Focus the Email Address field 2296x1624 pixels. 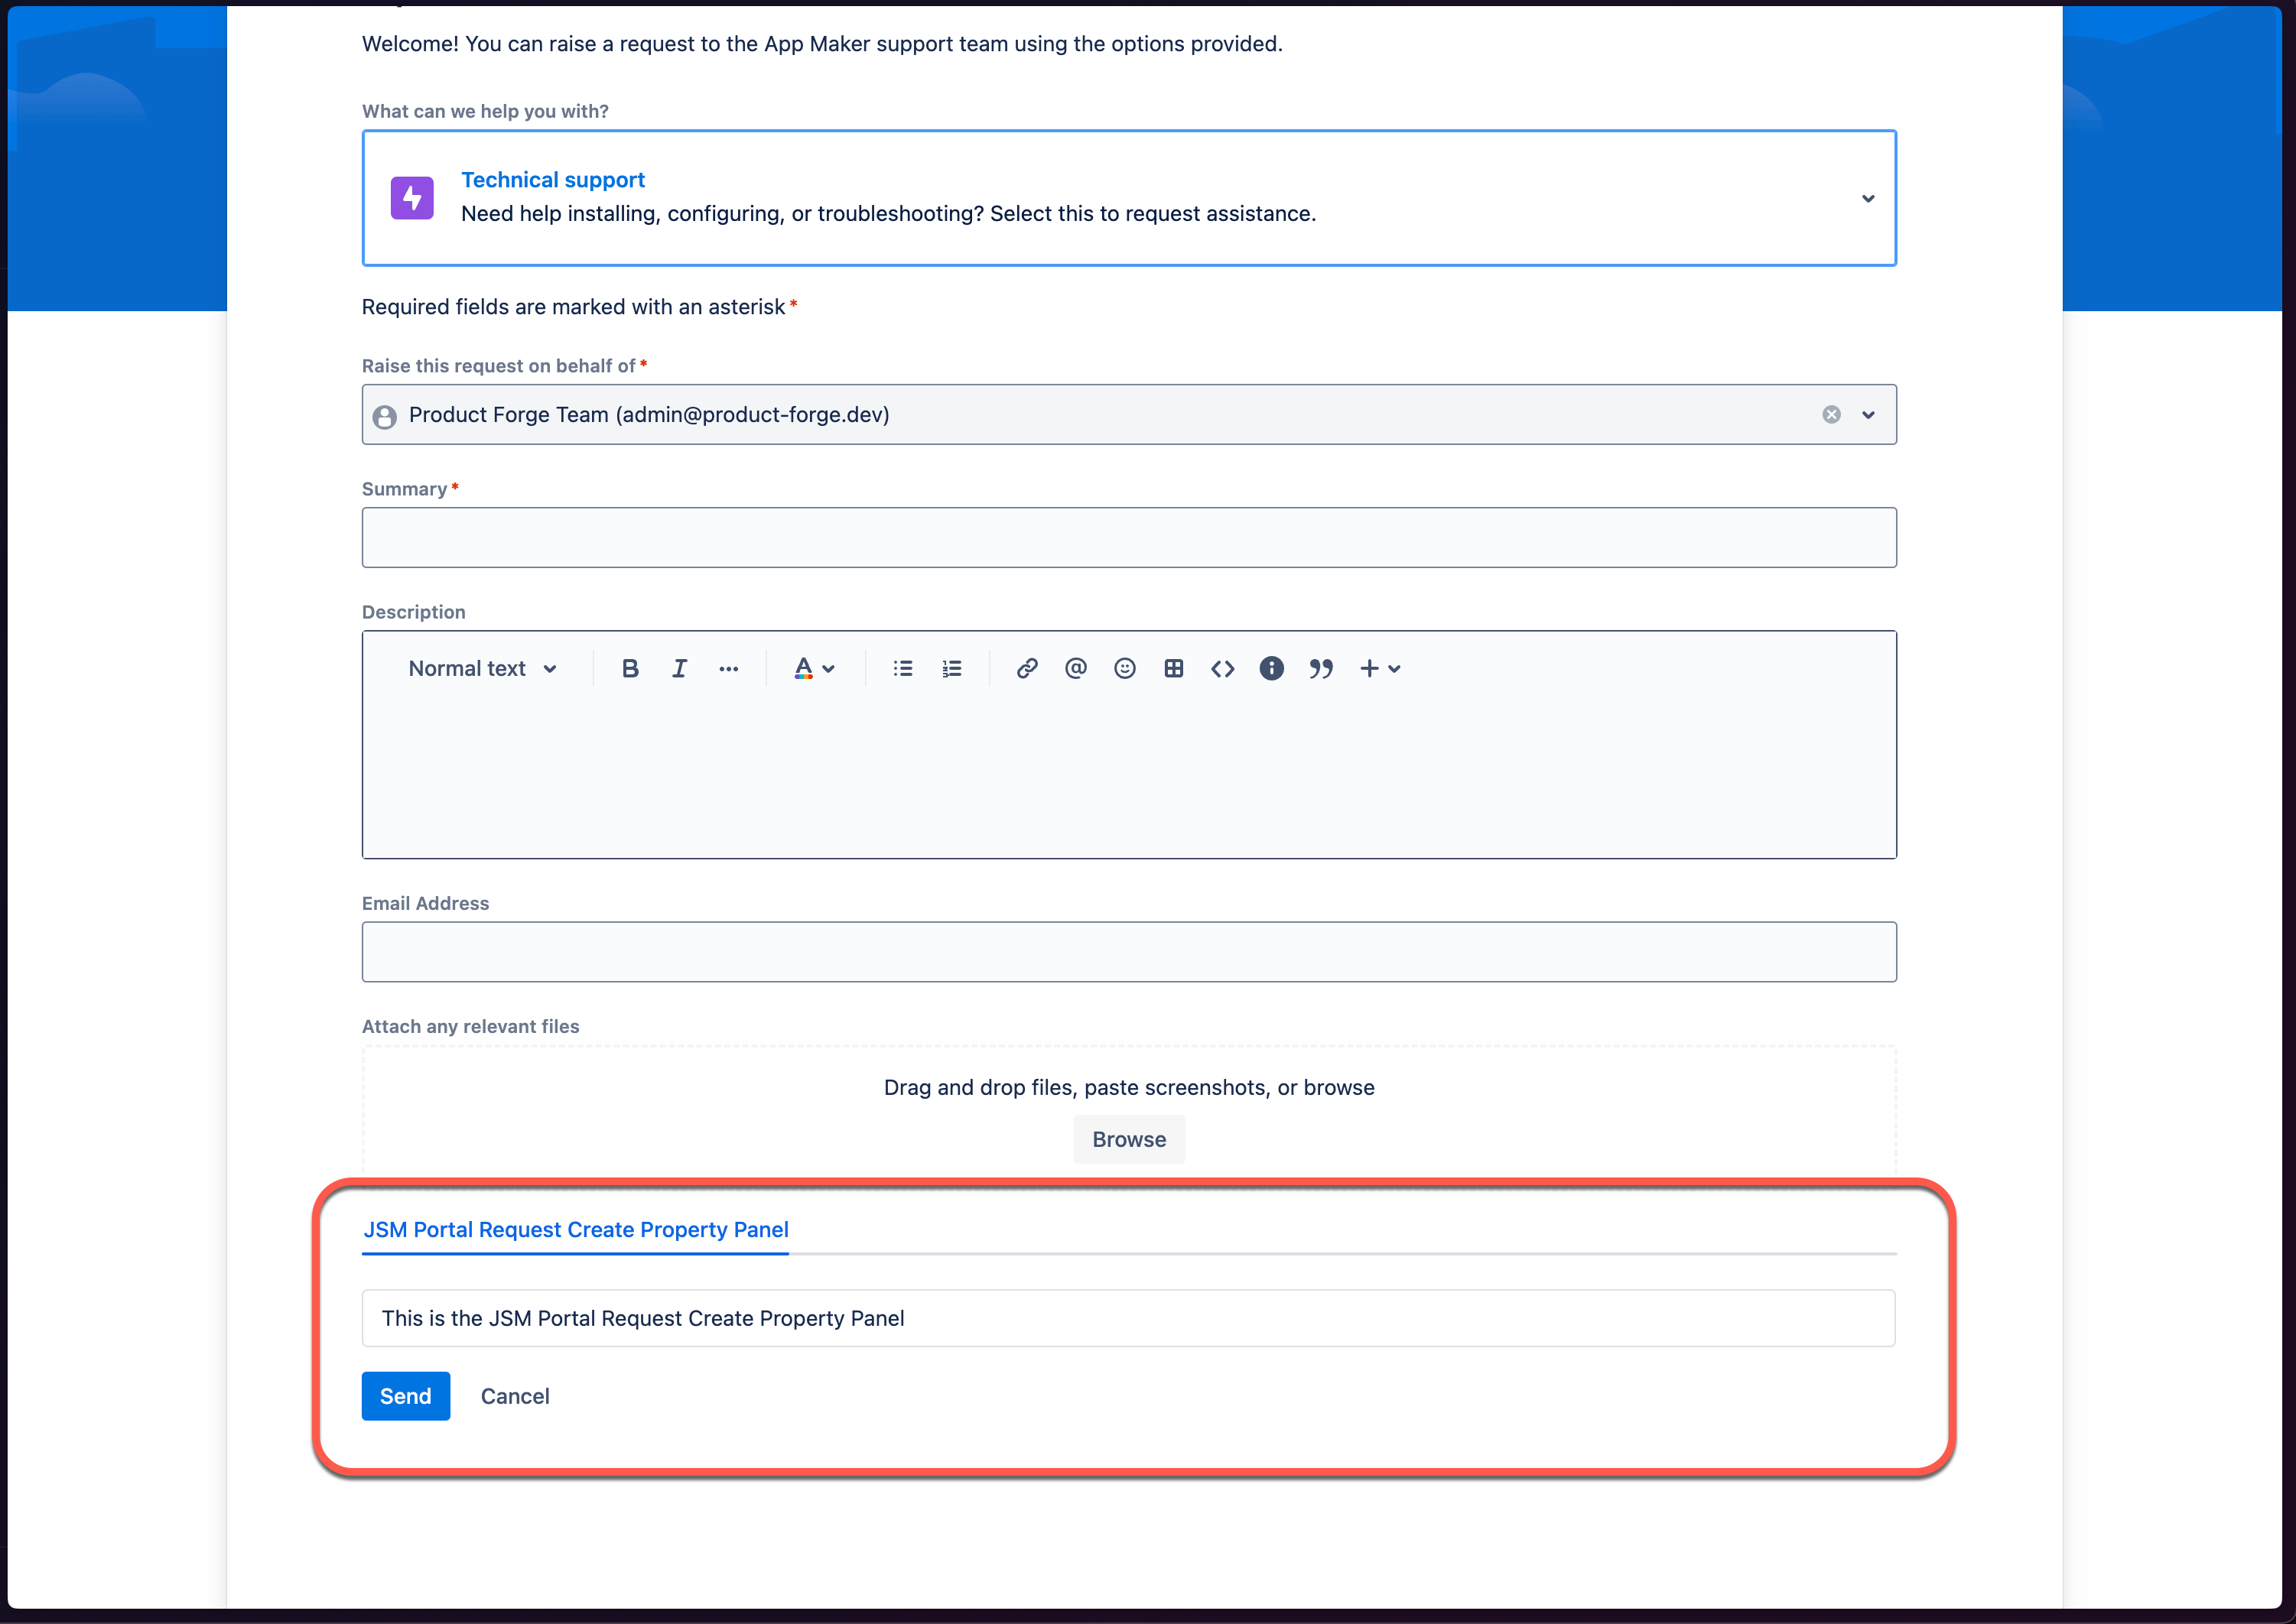1129,952
